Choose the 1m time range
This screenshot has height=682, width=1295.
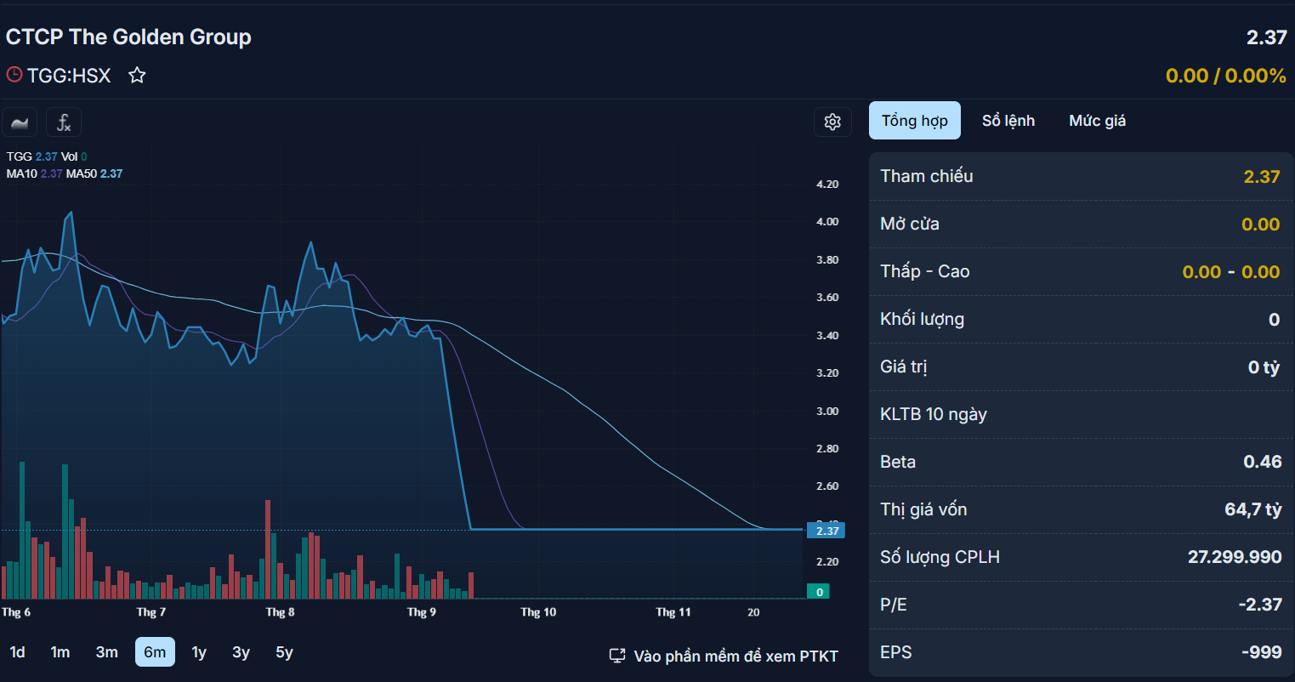point(60,652)
